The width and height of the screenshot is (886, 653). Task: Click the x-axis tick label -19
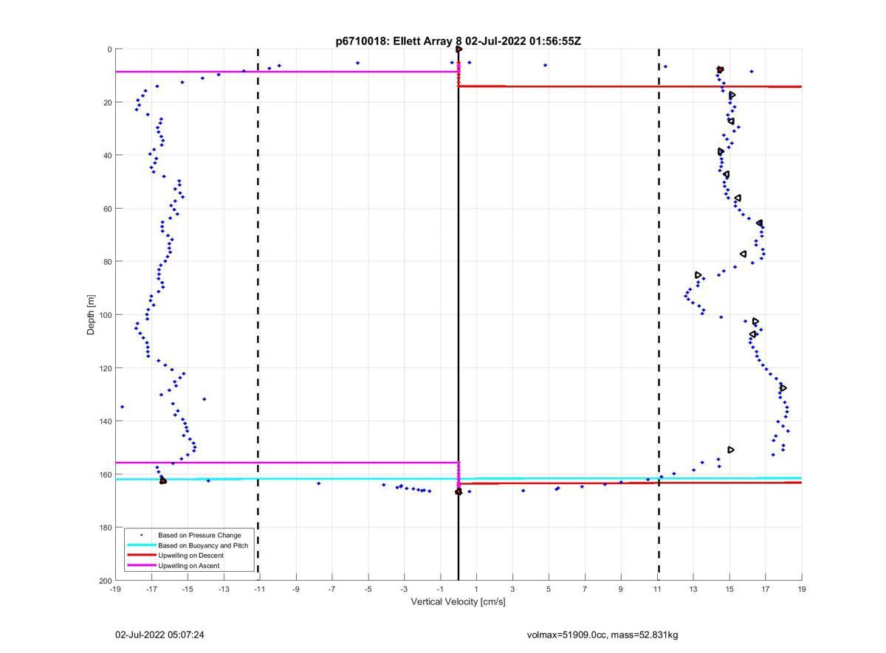(x=115, y=589)
